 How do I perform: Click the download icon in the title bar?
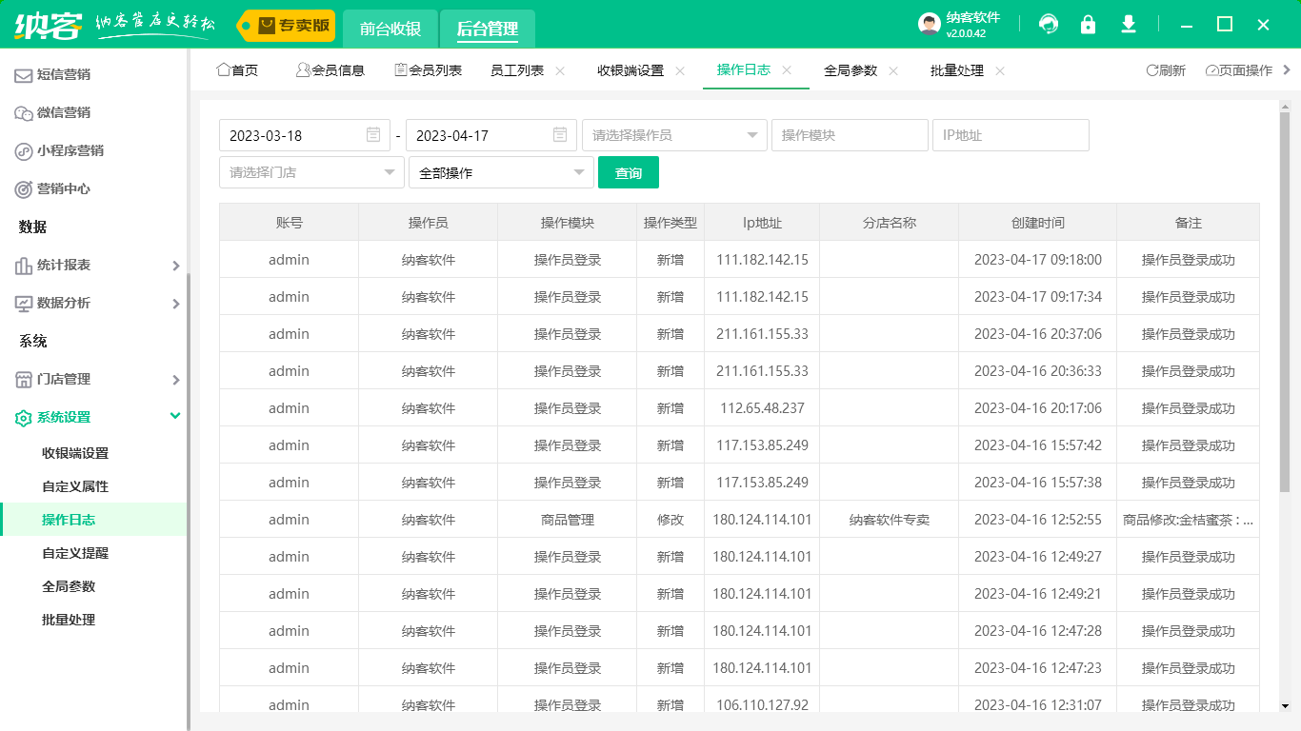pos(1128,23)
